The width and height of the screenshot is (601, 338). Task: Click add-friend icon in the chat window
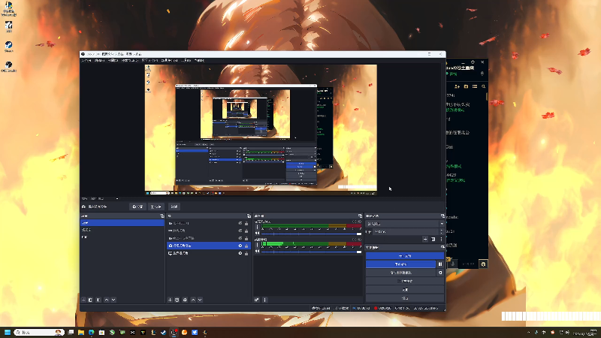click(457, 86)
